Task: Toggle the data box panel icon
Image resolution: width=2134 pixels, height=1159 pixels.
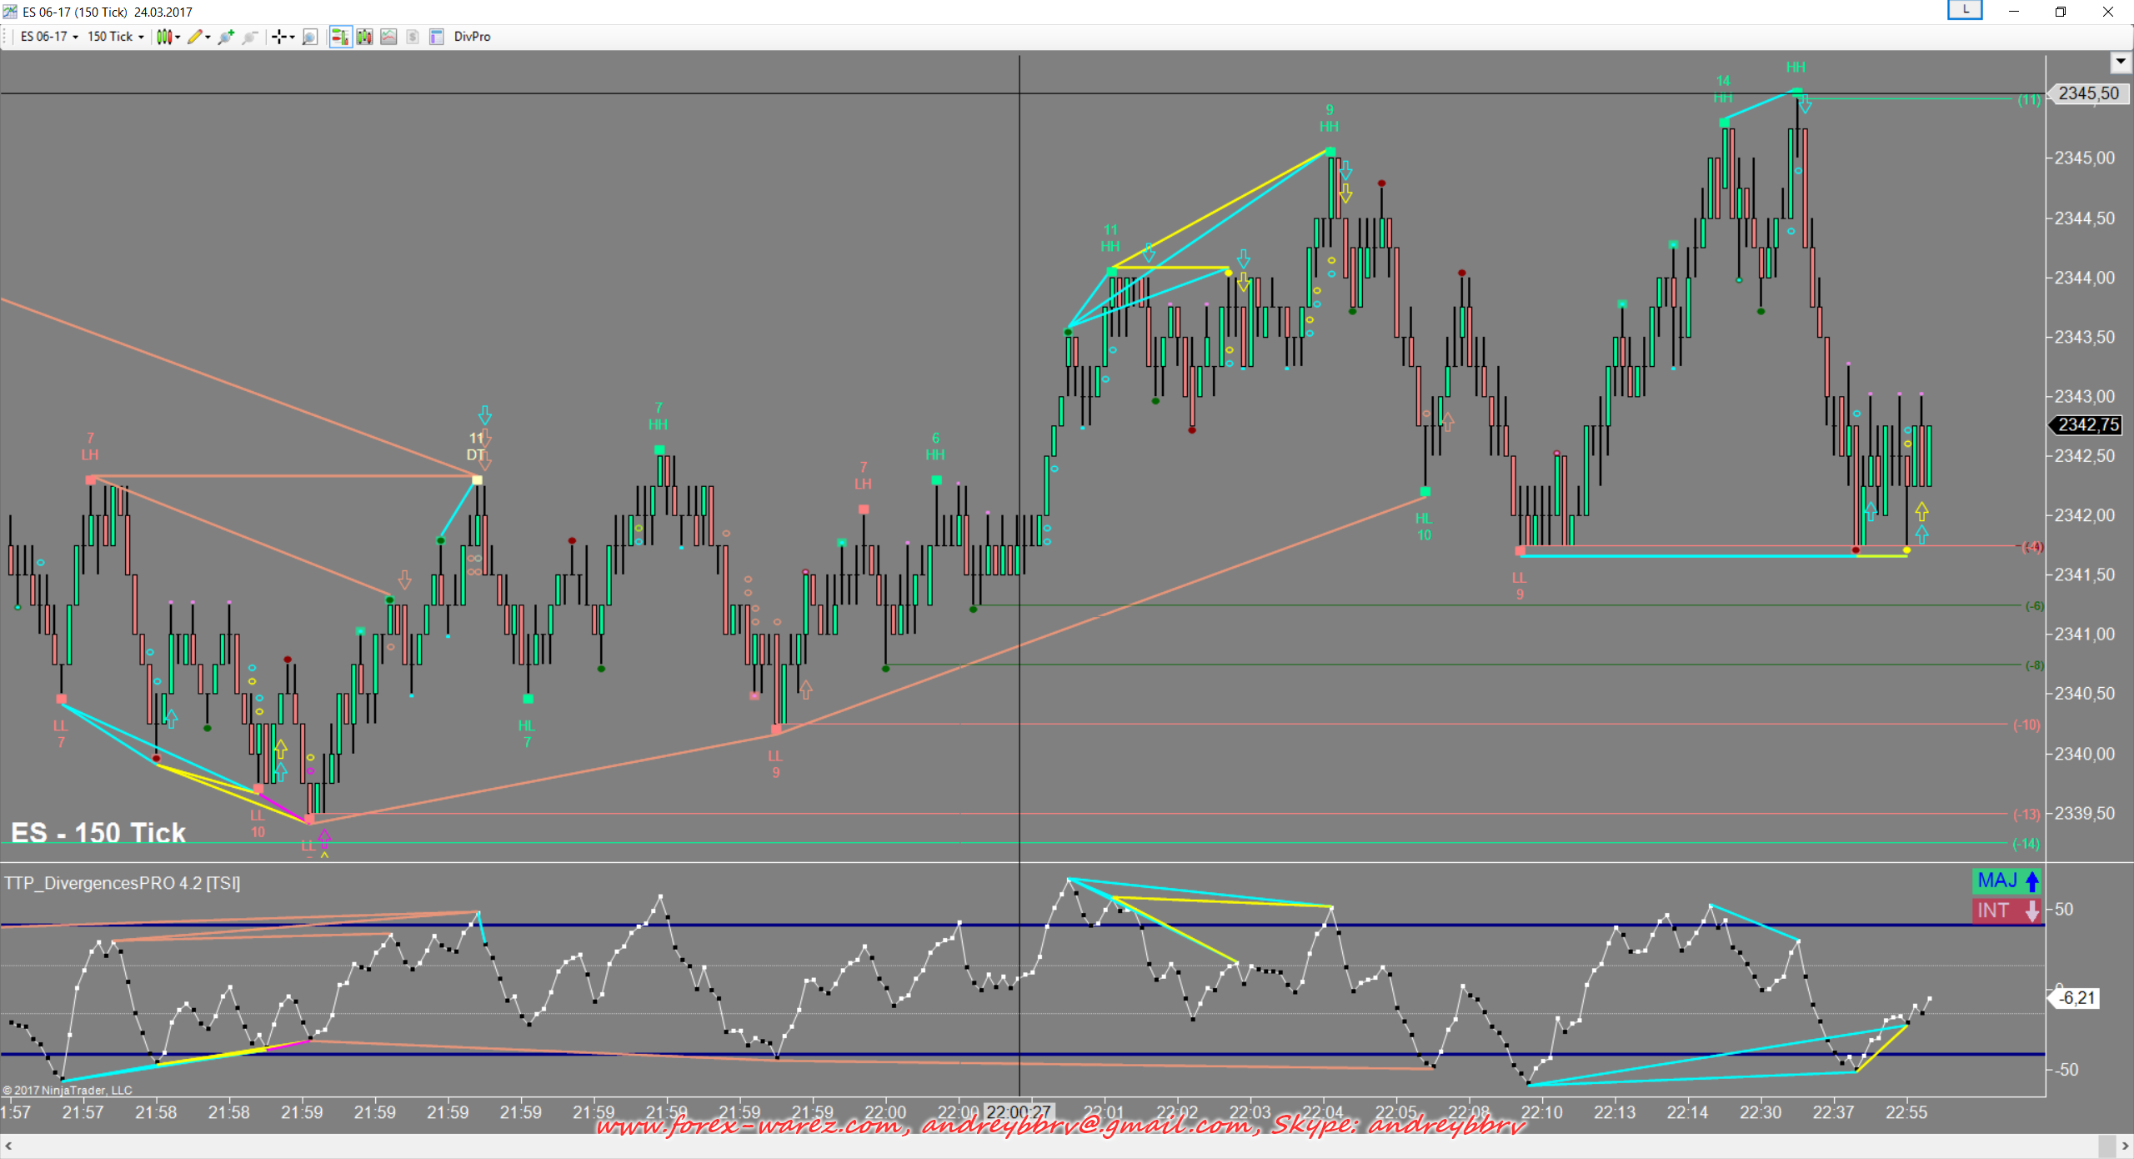Action: click(436, 37)
